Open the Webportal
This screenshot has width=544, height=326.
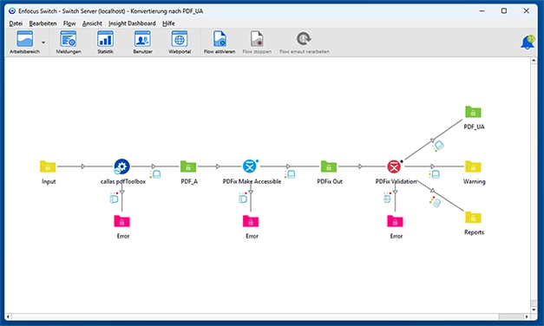tap(180, 42)
